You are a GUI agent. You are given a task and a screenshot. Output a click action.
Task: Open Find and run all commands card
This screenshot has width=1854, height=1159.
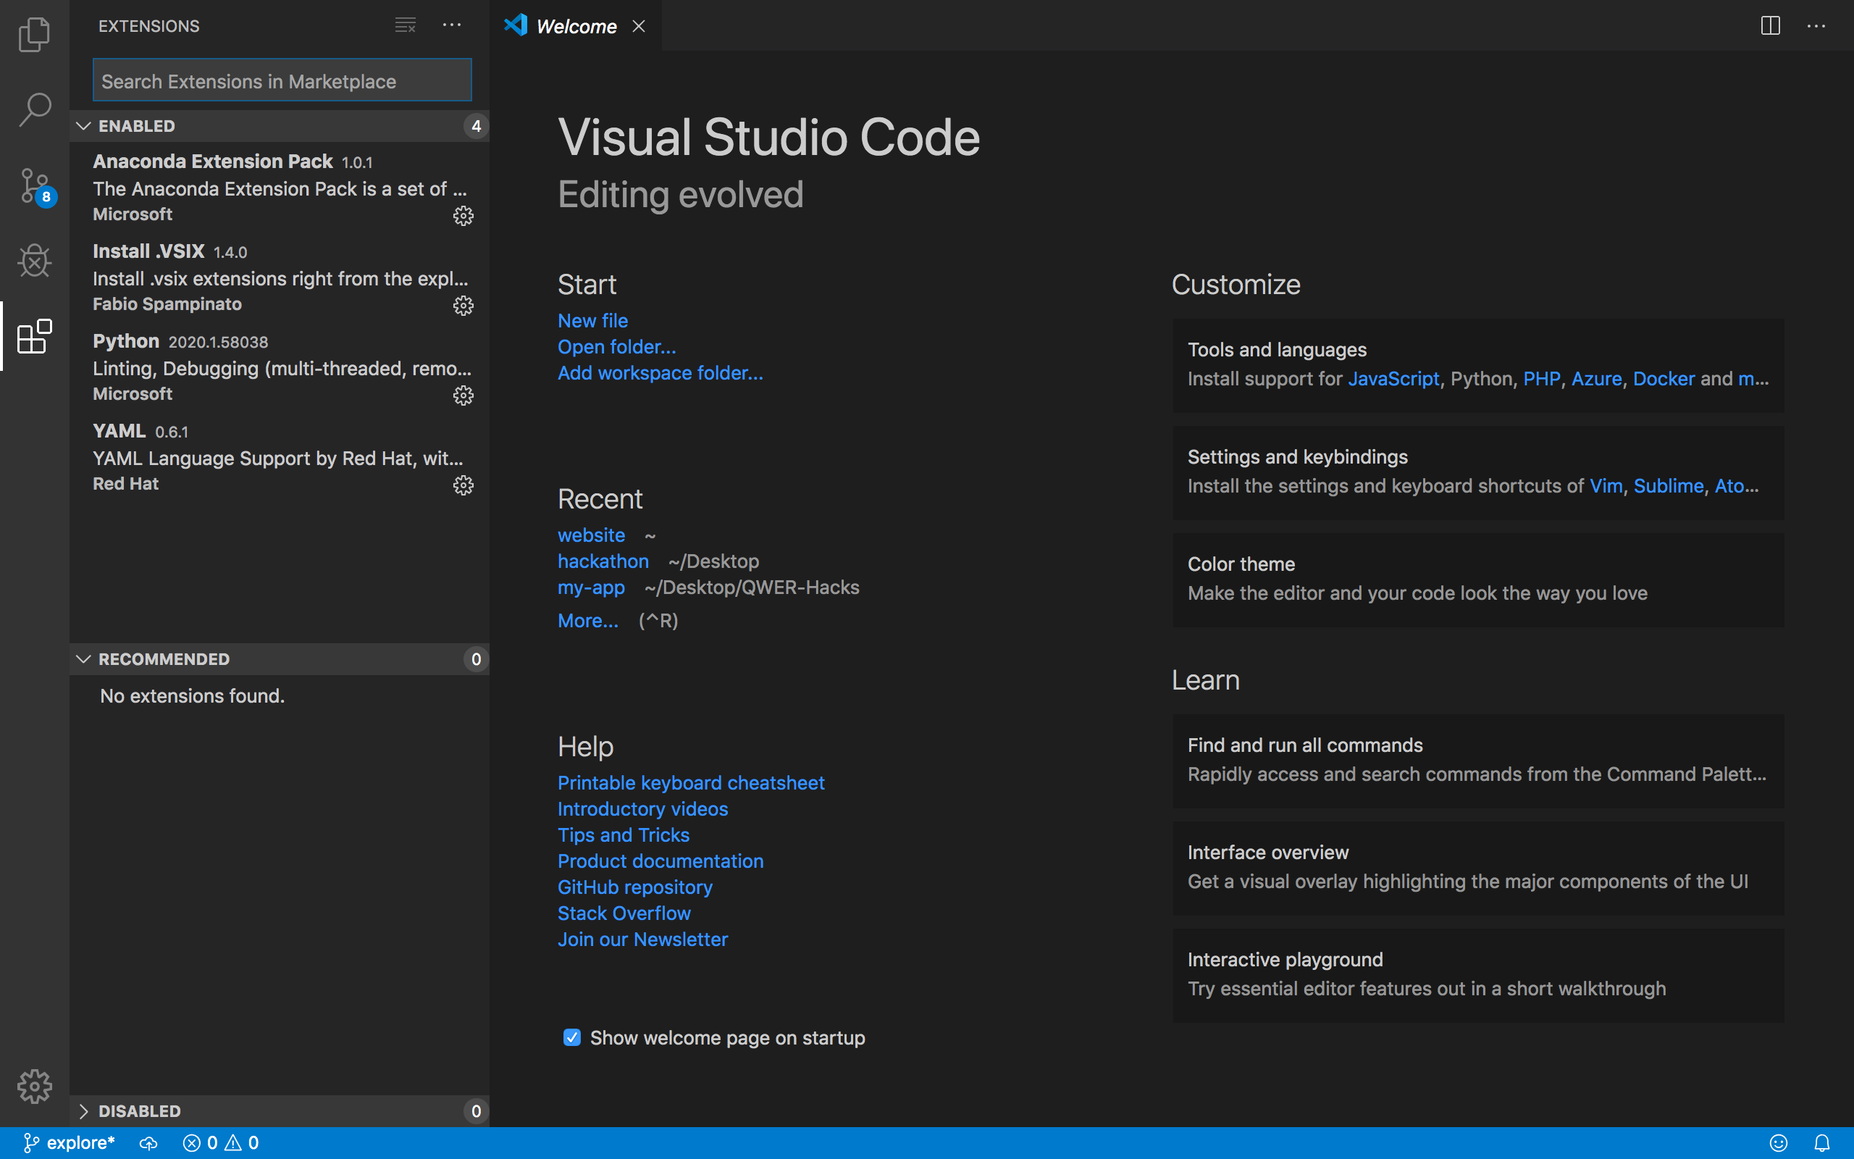[1478, 761]
